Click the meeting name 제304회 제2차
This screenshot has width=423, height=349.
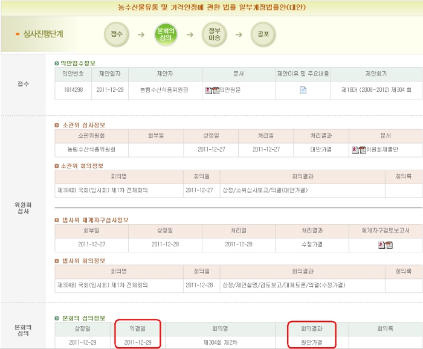pos(220,342)
